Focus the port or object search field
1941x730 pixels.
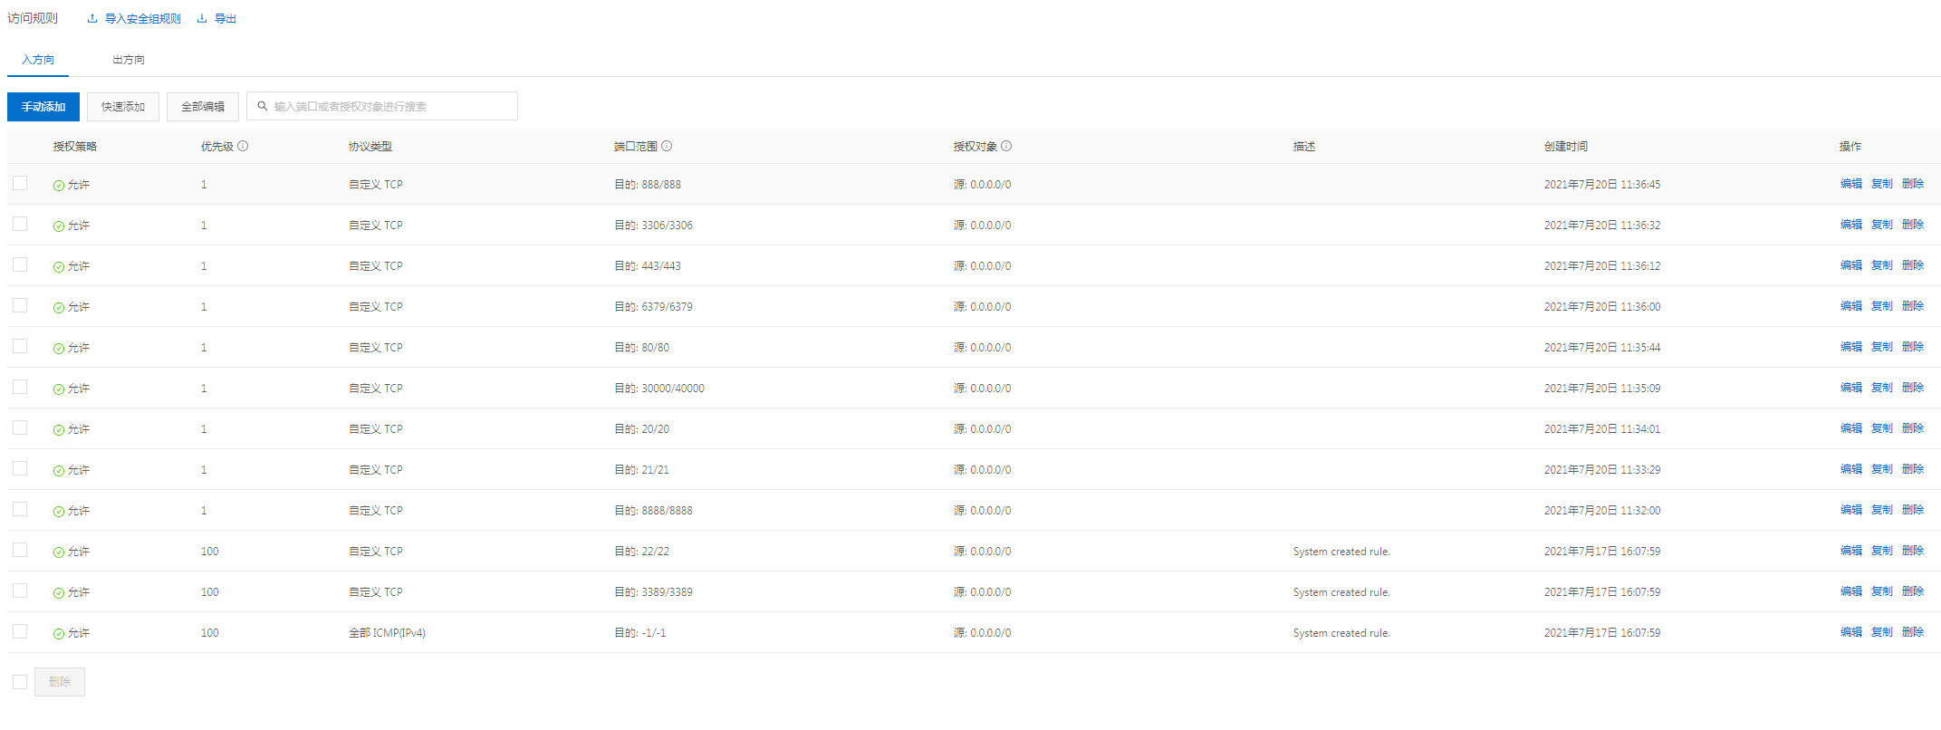(382, 106)
